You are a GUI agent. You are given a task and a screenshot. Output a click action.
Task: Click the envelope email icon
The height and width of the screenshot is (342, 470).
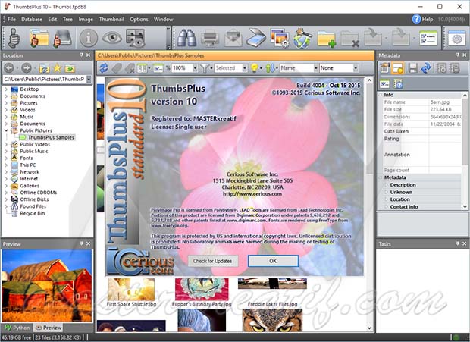[233, 38]
